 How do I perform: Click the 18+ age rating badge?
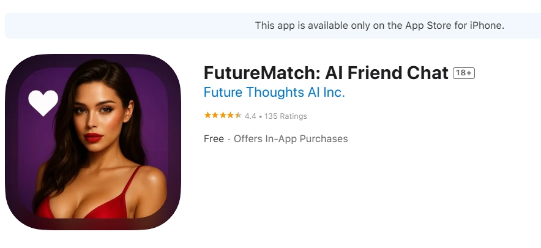(x=464, y=73)
